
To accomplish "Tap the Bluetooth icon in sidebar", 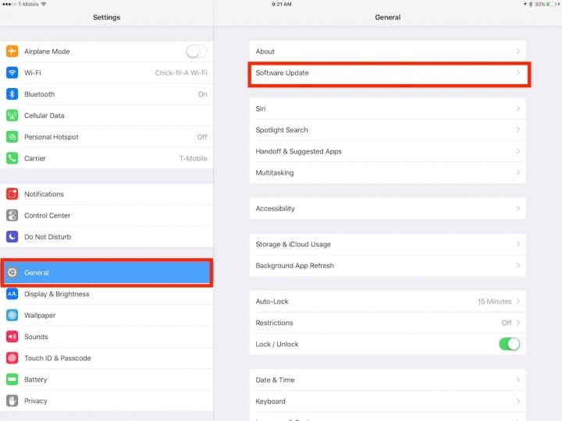I will (12, 94).
